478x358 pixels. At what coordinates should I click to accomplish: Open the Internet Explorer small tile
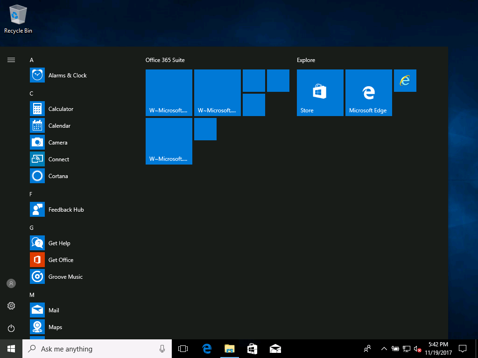point(405,80)
